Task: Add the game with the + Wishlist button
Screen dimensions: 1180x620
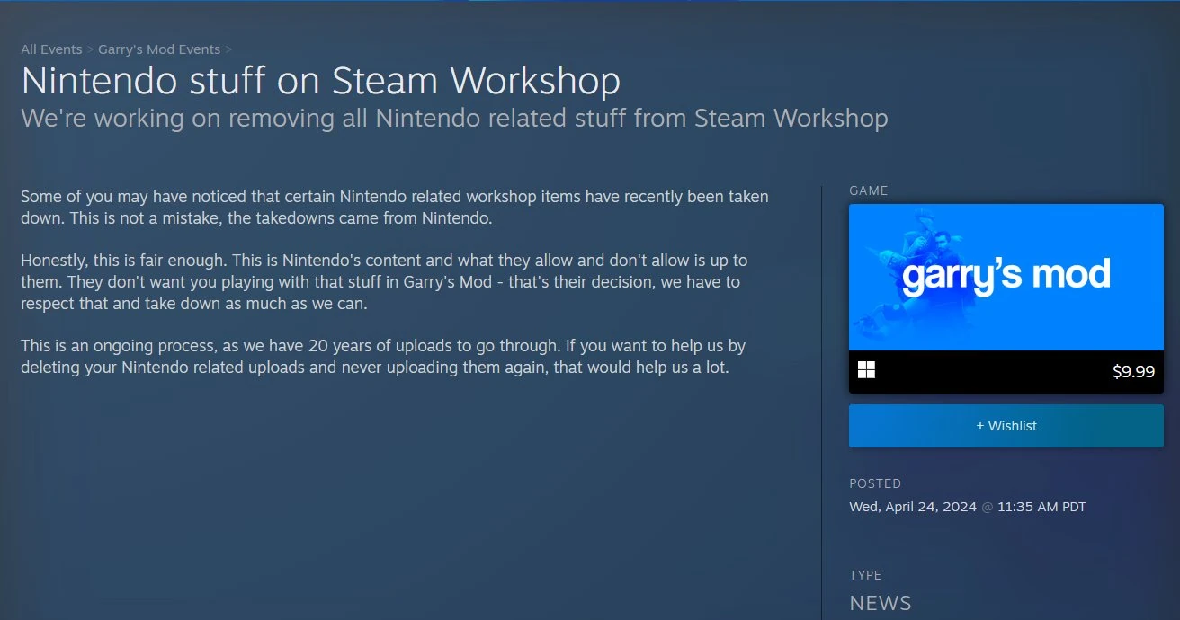Action: pyautogui.click(x=1006, y=425)
